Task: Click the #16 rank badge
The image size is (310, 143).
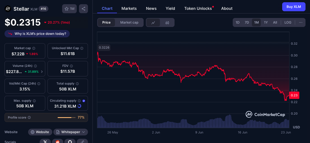Action: point(43,9)
